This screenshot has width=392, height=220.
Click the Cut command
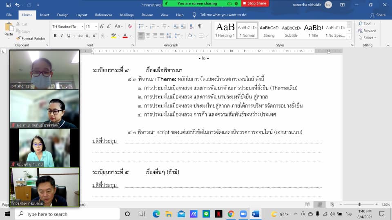pos(22,24)
